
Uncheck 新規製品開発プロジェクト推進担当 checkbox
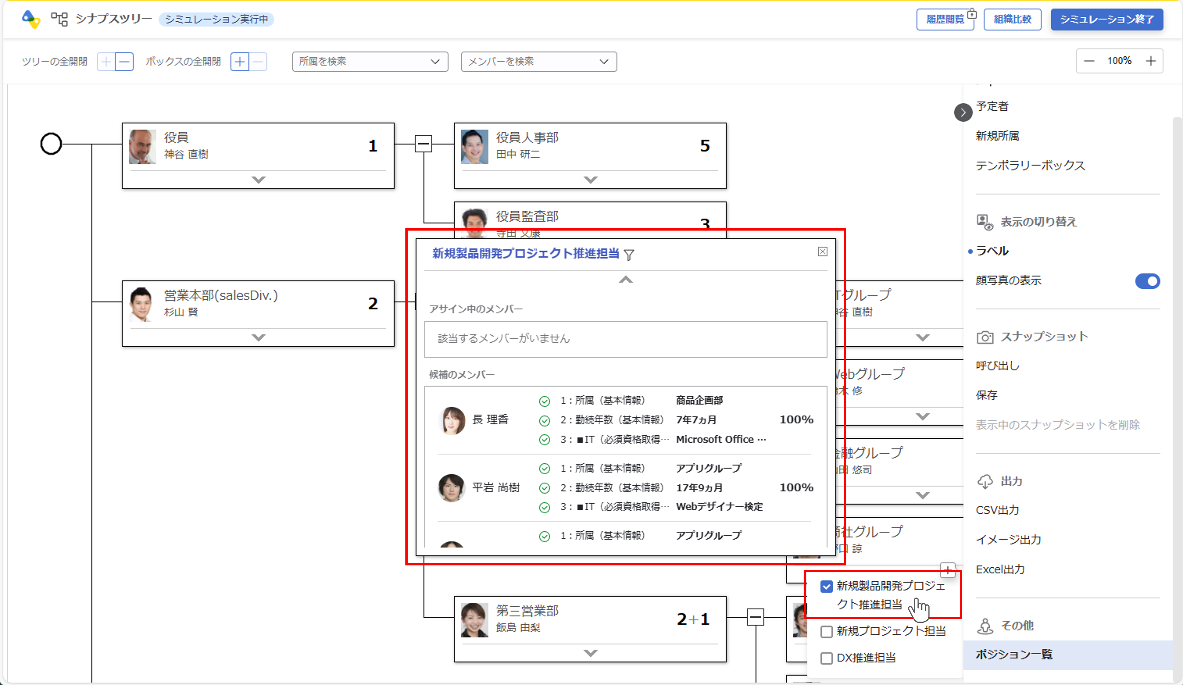point(826,586)
